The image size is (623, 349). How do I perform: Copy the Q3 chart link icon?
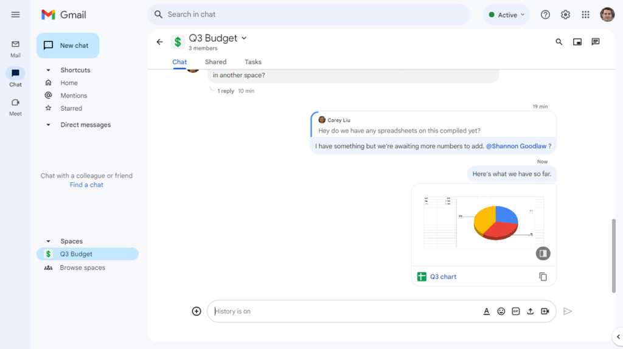543,277
